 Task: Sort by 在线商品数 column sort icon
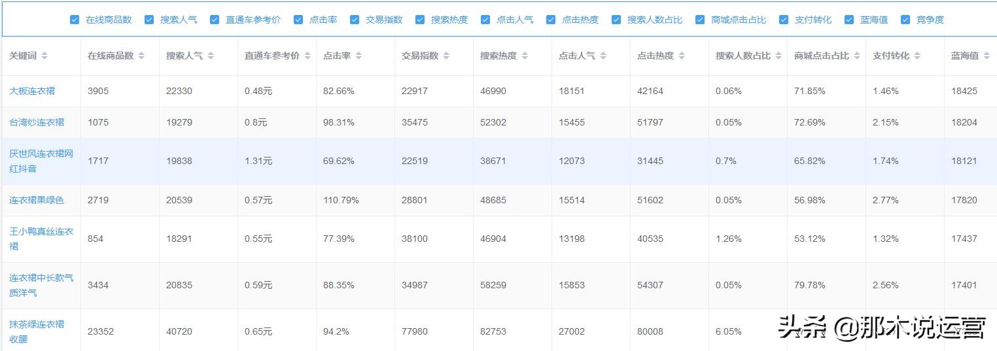141,56
